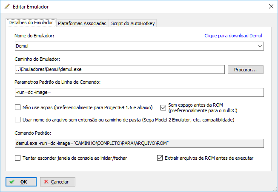
Task: Tick Usar nome do arquivo sem extensão
Action: tap(18, 120)
